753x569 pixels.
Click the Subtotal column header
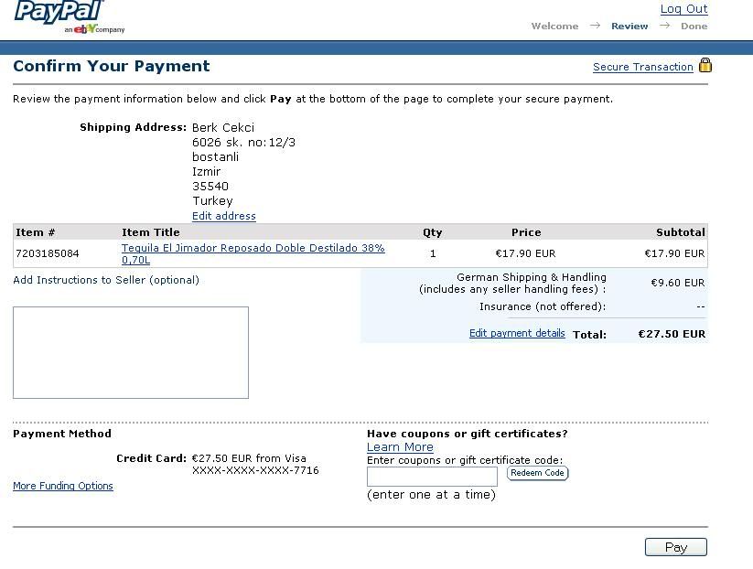pos(681,232)
